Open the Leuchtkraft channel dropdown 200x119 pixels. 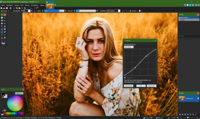click(x=129, y=47)
